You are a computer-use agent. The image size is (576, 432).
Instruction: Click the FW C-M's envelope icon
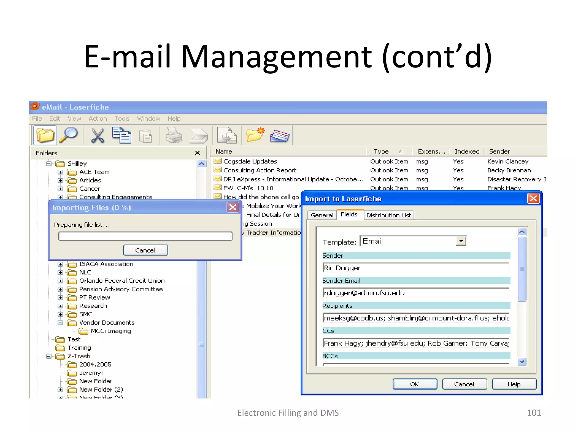click(217, 188)
